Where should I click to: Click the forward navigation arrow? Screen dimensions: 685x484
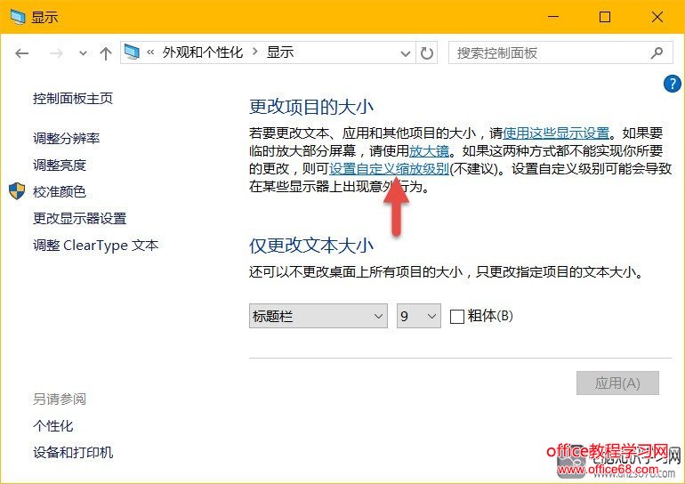coord(56,53)
